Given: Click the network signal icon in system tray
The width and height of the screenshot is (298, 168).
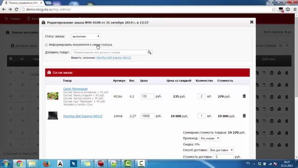Looking at the screenshot, I should click(x=270, y=164).
